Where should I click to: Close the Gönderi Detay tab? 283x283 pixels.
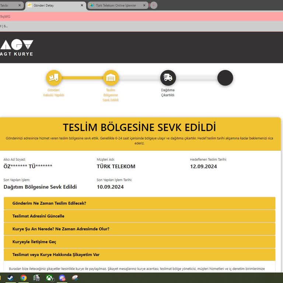82,6
